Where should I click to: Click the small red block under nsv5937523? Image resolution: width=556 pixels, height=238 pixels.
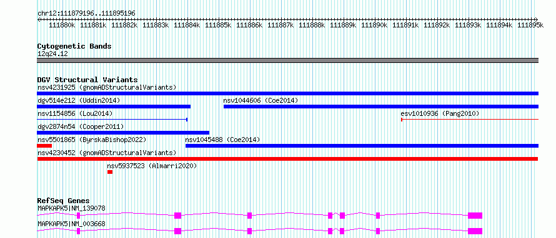point(110,172)
